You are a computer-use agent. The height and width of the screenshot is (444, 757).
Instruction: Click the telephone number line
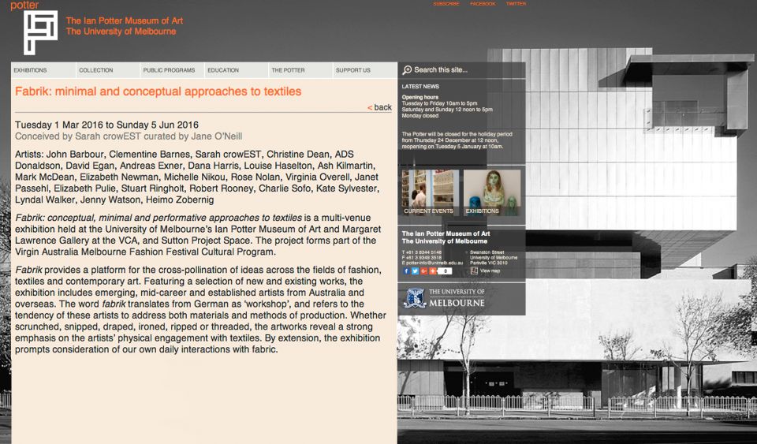(421, 252)
